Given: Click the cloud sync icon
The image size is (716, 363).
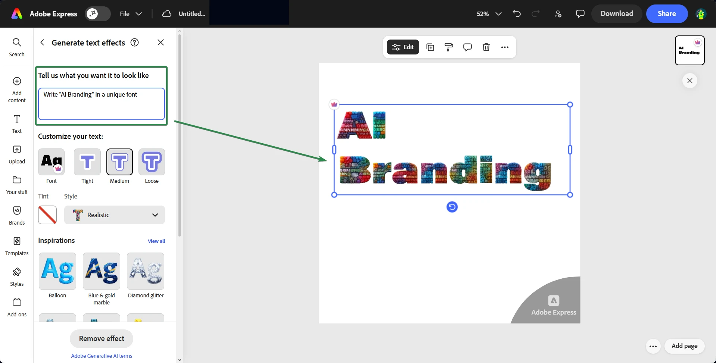Looking at the screenshot, I should pyautogui.click(x=167, y=14).
